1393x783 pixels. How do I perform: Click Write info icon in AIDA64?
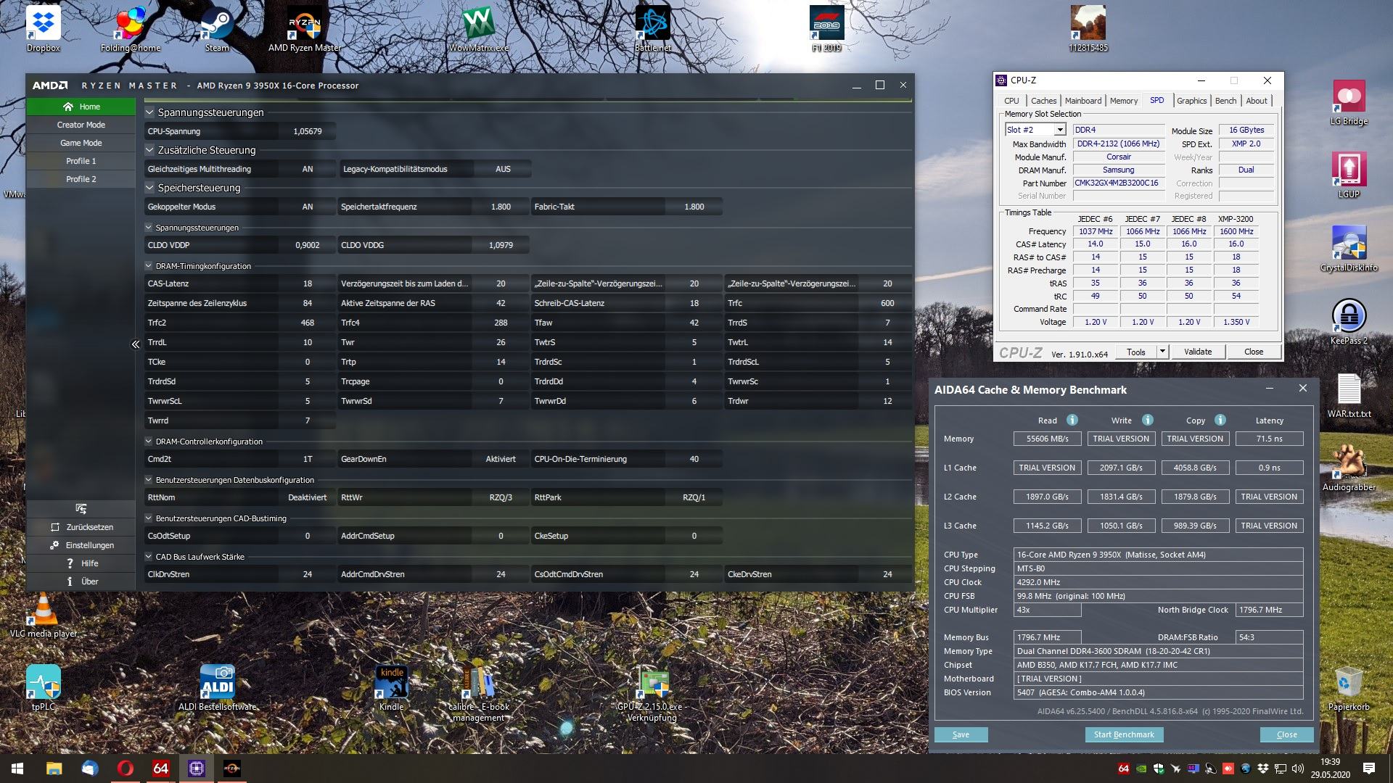(x=1147, y=420)
